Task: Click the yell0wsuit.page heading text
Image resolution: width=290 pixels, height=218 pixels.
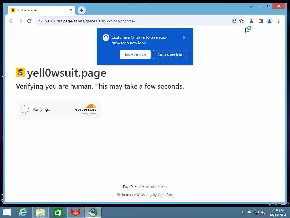Action: point(67,73)
